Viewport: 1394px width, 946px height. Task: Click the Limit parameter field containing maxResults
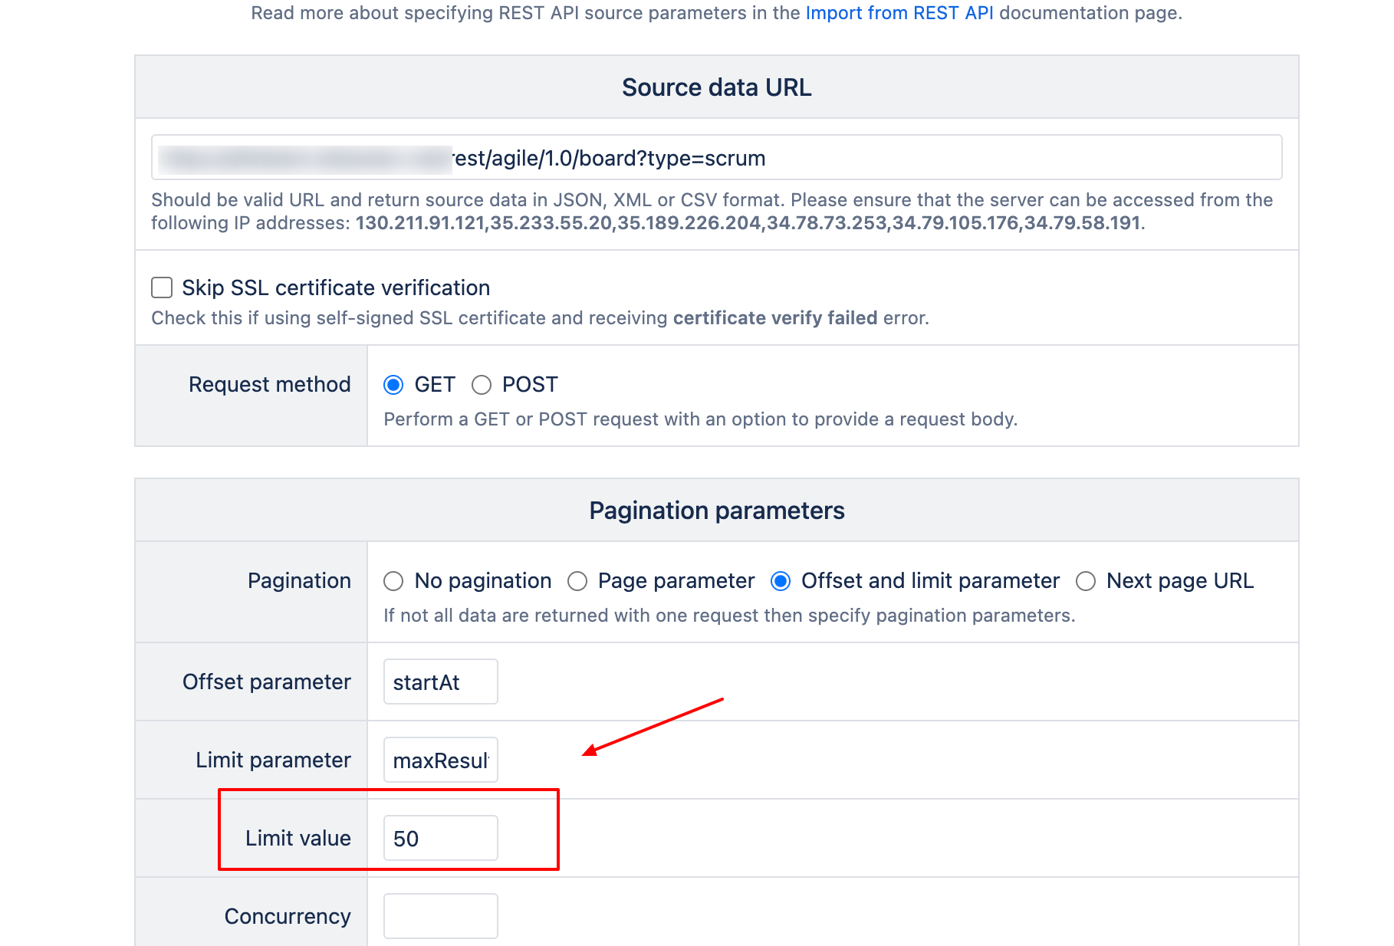click(440, 760)
